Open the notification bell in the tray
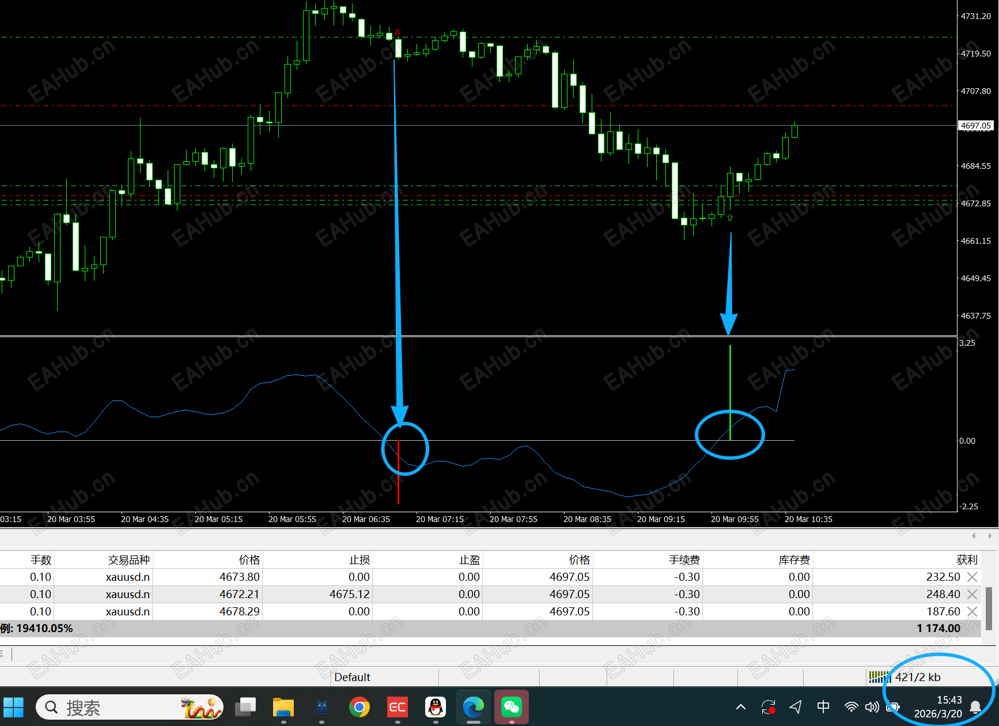The height and width of the screenshot is (726, 999). click(x=976, y=707)
